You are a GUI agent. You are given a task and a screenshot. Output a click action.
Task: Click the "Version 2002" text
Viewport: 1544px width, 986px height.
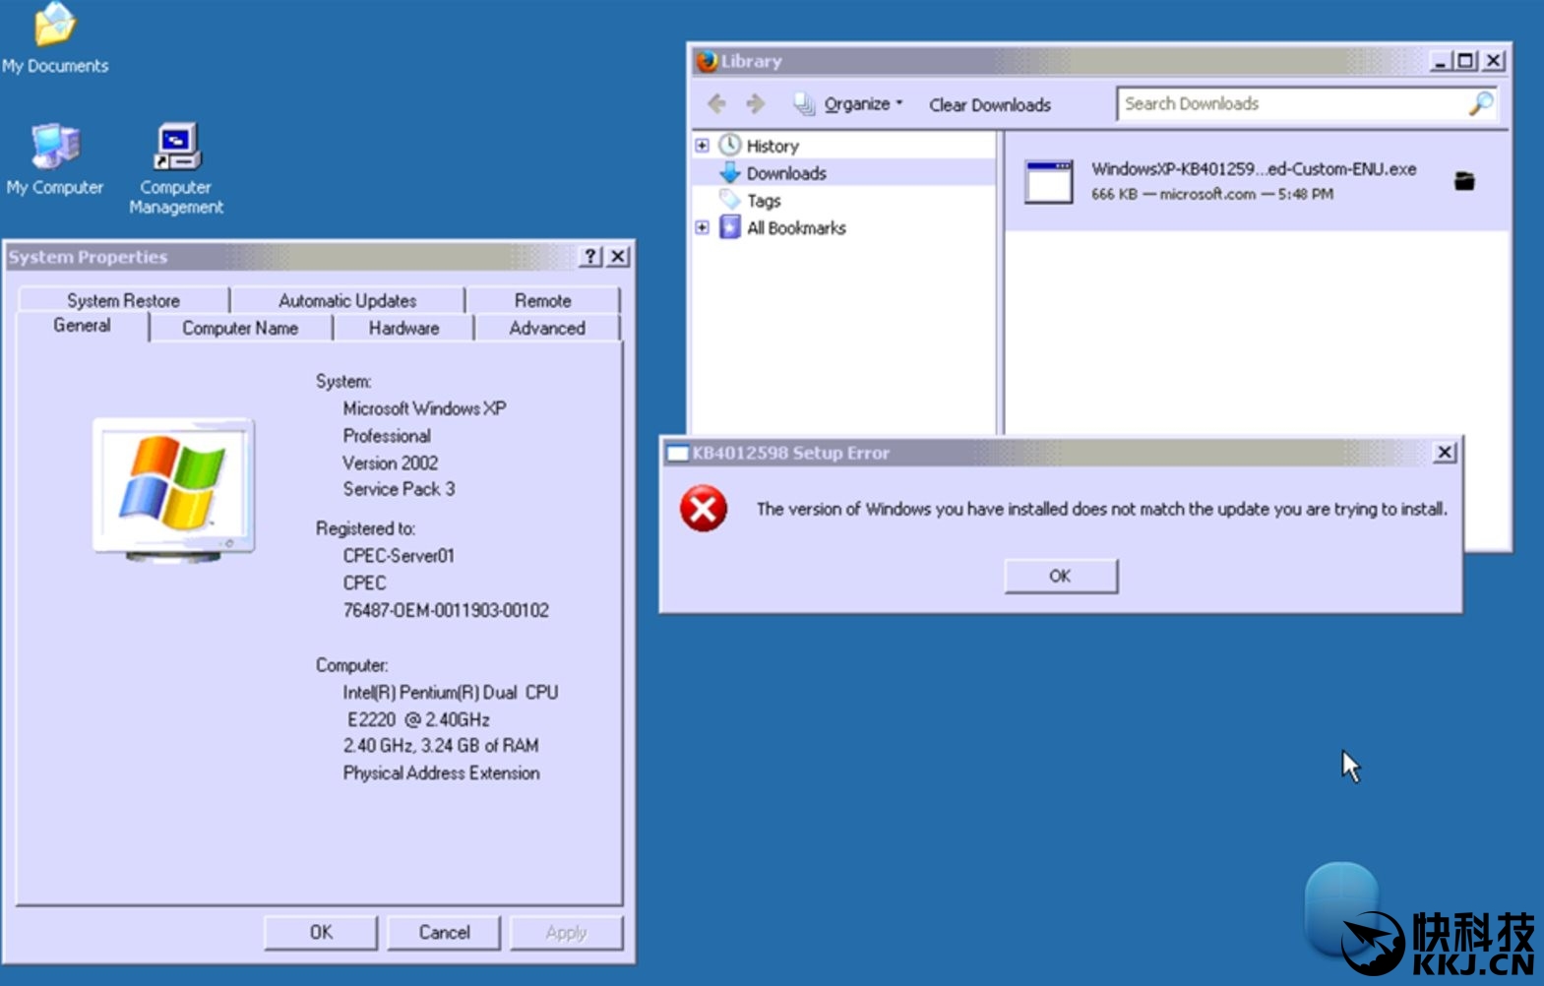(x=391, y=462)
